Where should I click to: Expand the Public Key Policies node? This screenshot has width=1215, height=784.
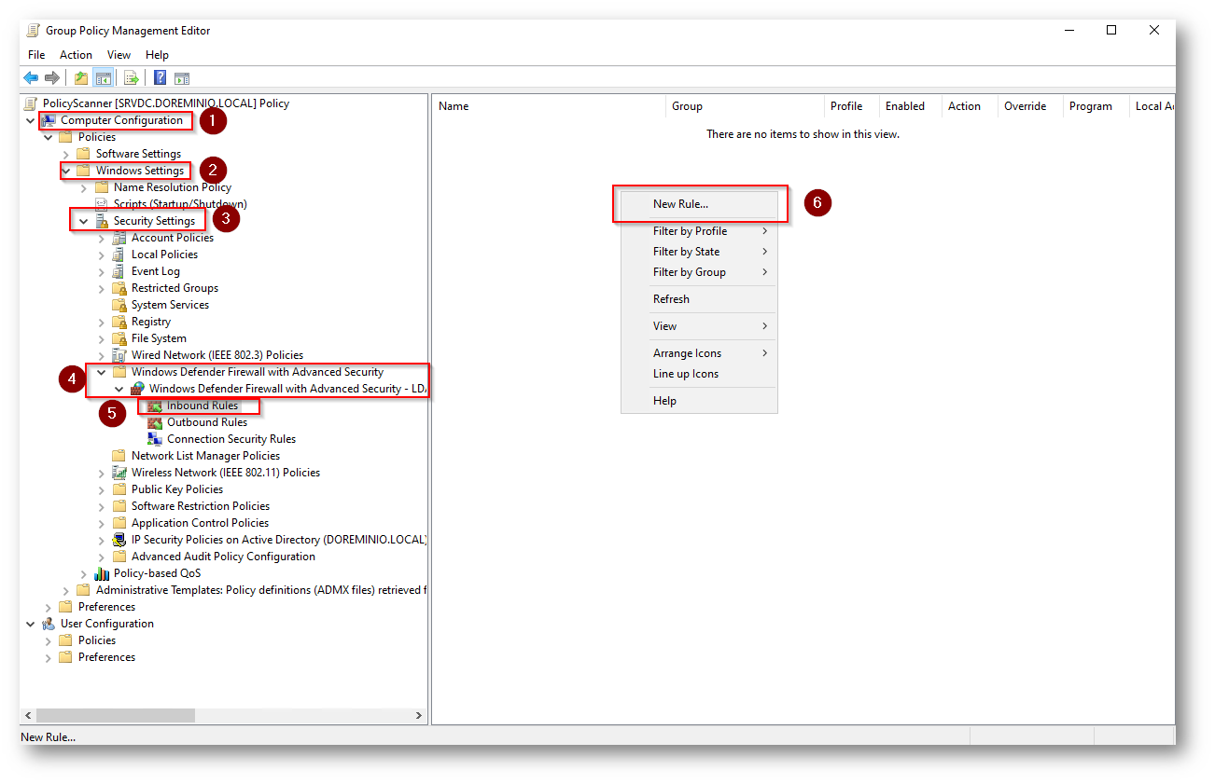point(102,489)
